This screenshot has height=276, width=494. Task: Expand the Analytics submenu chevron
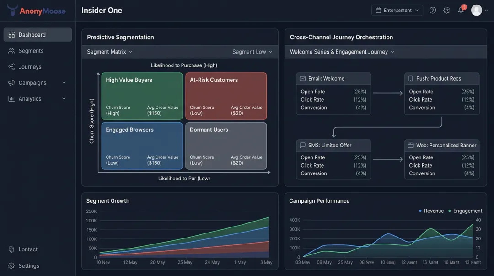coord(64,99)
